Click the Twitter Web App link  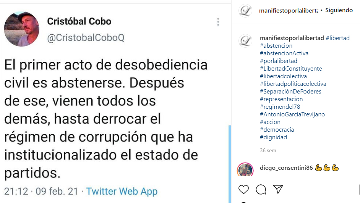(x=122, y=191)
